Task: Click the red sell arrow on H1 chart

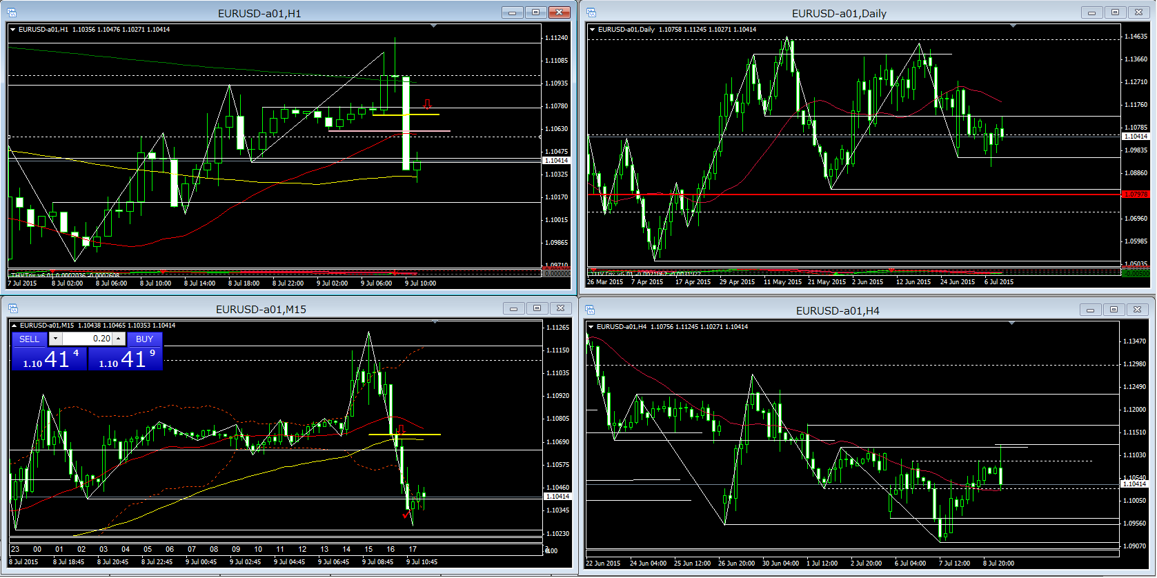Action: pyautogui.click(x=428, y=104)
